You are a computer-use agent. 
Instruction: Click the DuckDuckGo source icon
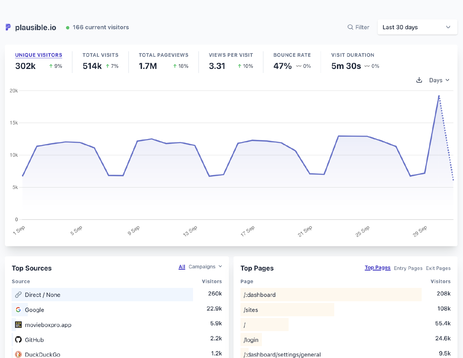(x=18, y=354)
